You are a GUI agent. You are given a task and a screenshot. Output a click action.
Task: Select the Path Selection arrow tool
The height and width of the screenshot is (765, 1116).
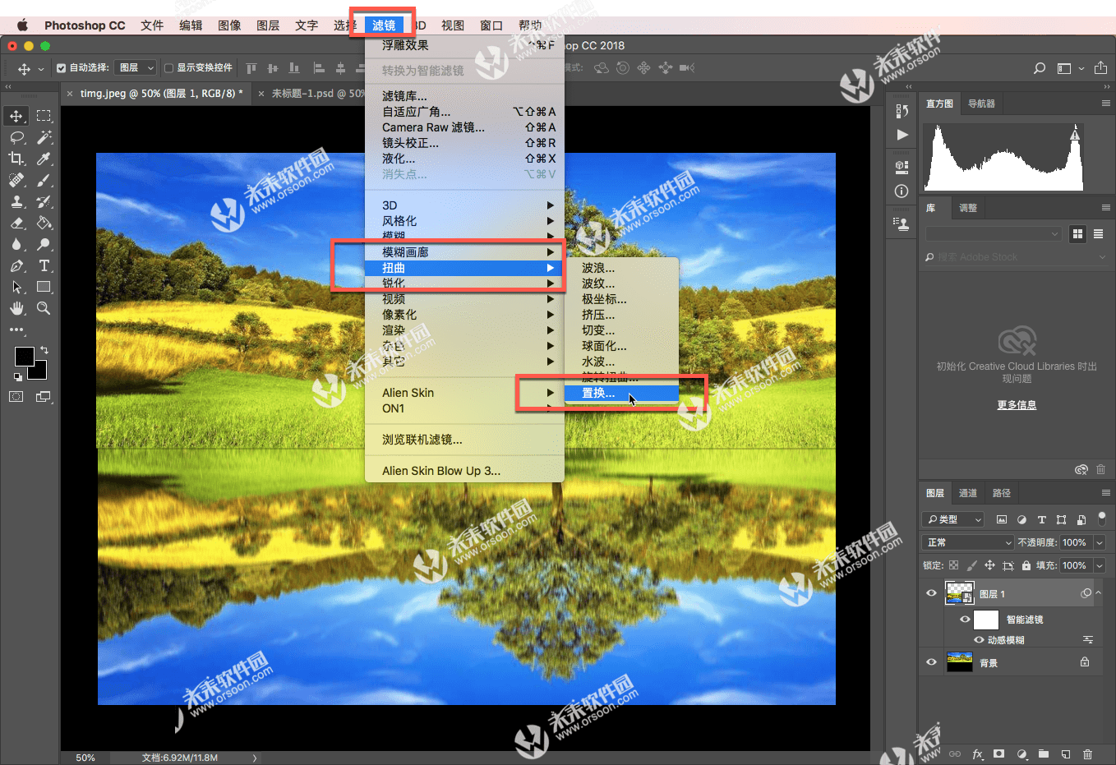[16, 287]
